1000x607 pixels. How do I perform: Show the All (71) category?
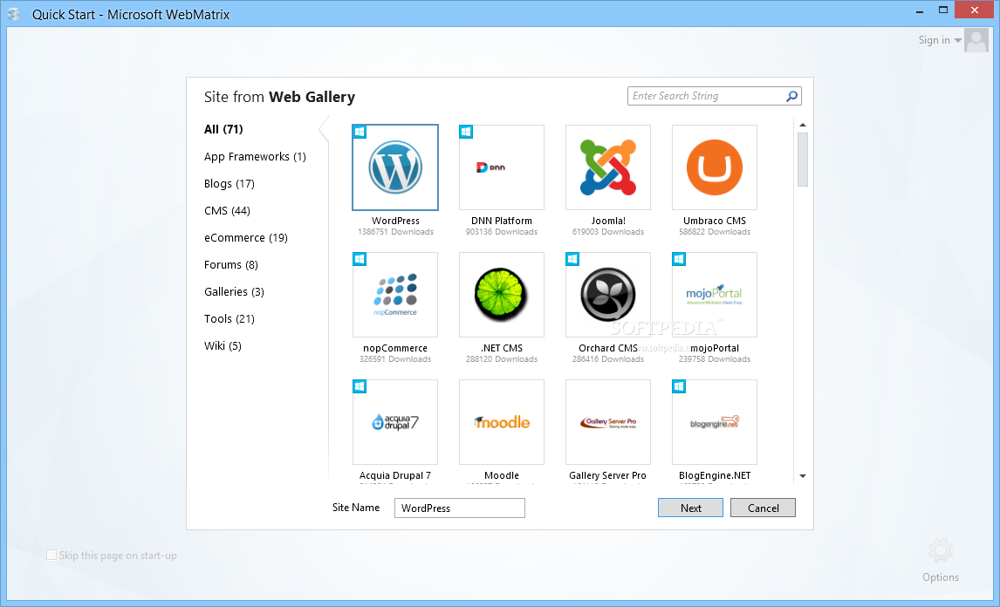click(223, 129)
